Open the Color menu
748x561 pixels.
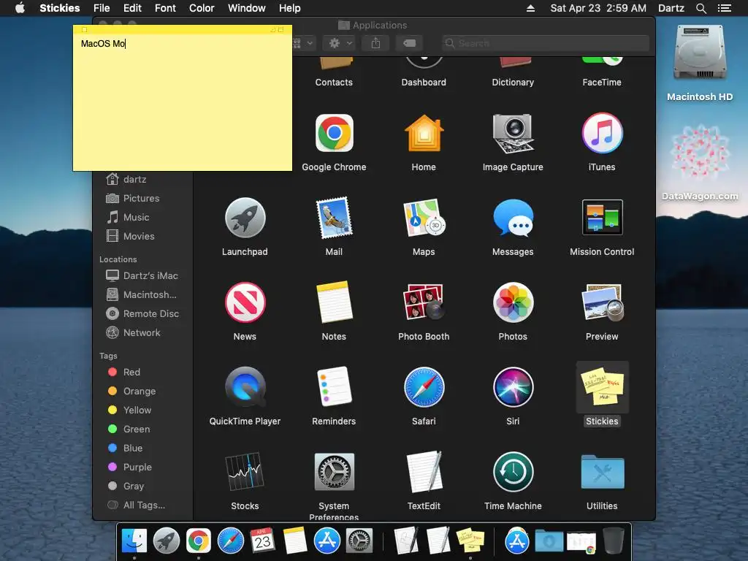point(202,8)
